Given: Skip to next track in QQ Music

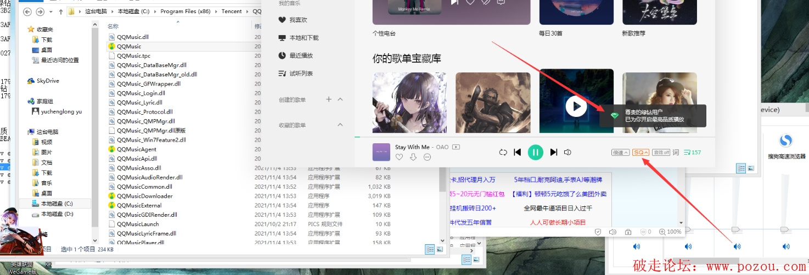Looking at the screenshot, I should pyautogui.click(x=554, y=152).
